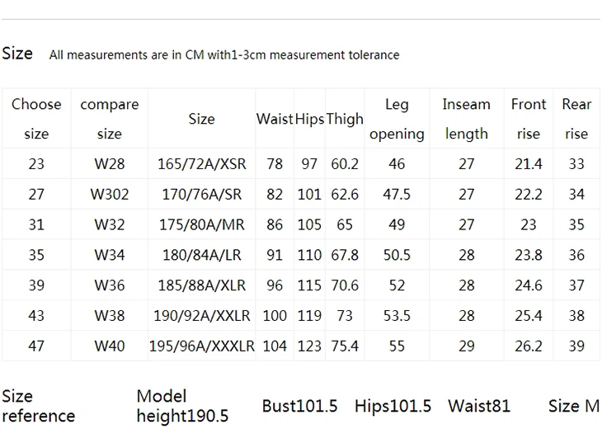Viewport: 602px width, 443px height.
Task: Select size cell 180/84A/LR
Action: point(201,255)
